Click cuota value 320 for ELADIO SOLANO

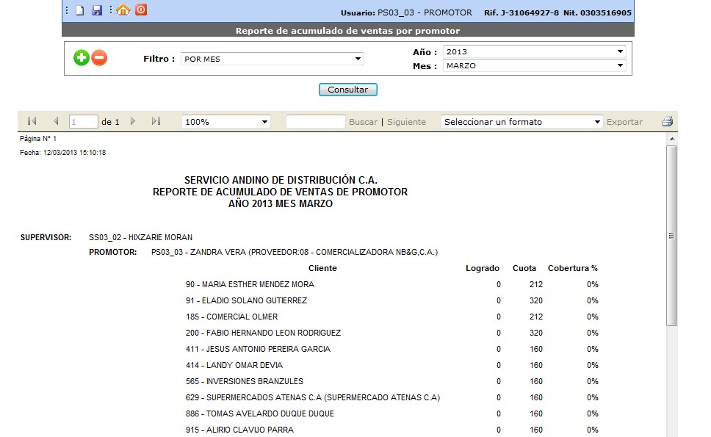tap(536, 300)
